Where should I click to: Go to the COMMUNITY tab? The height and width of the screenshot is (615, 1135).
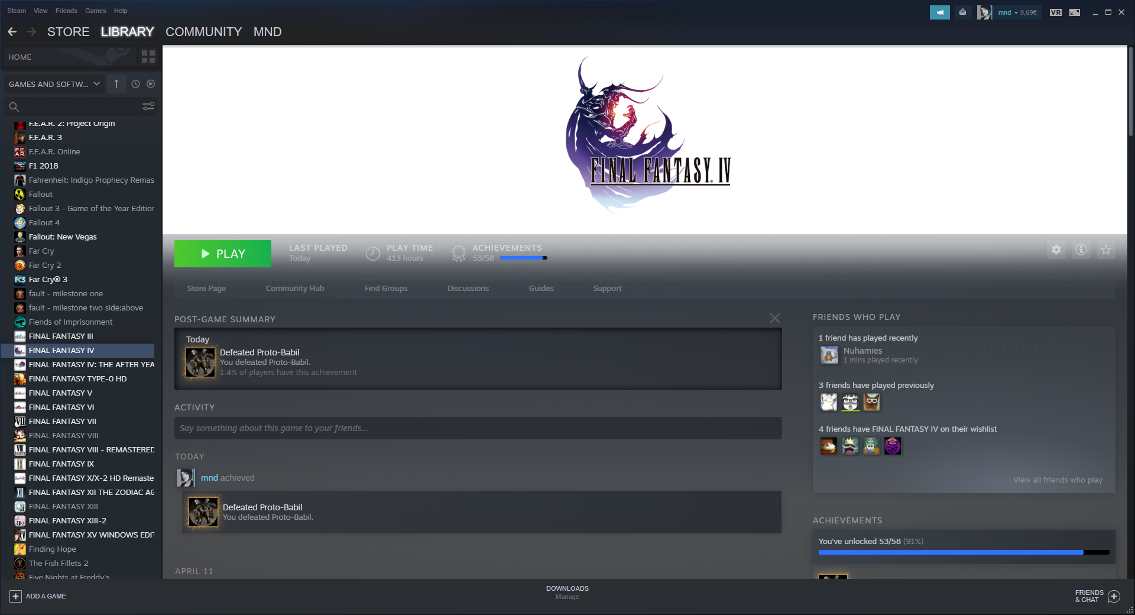tap(203, 32)
